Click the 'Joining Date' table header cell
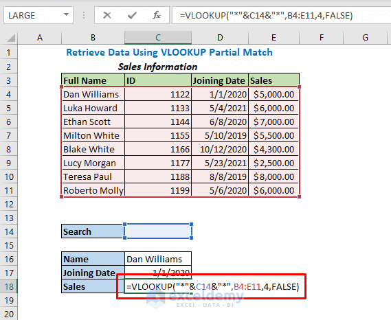391x320 pixels. [220, 80]
